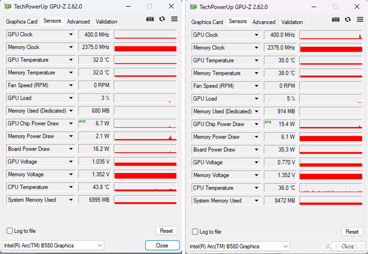Switch to Advanced tab in left window
Viewport: 368px width, 254px height.
coord(78,21)
